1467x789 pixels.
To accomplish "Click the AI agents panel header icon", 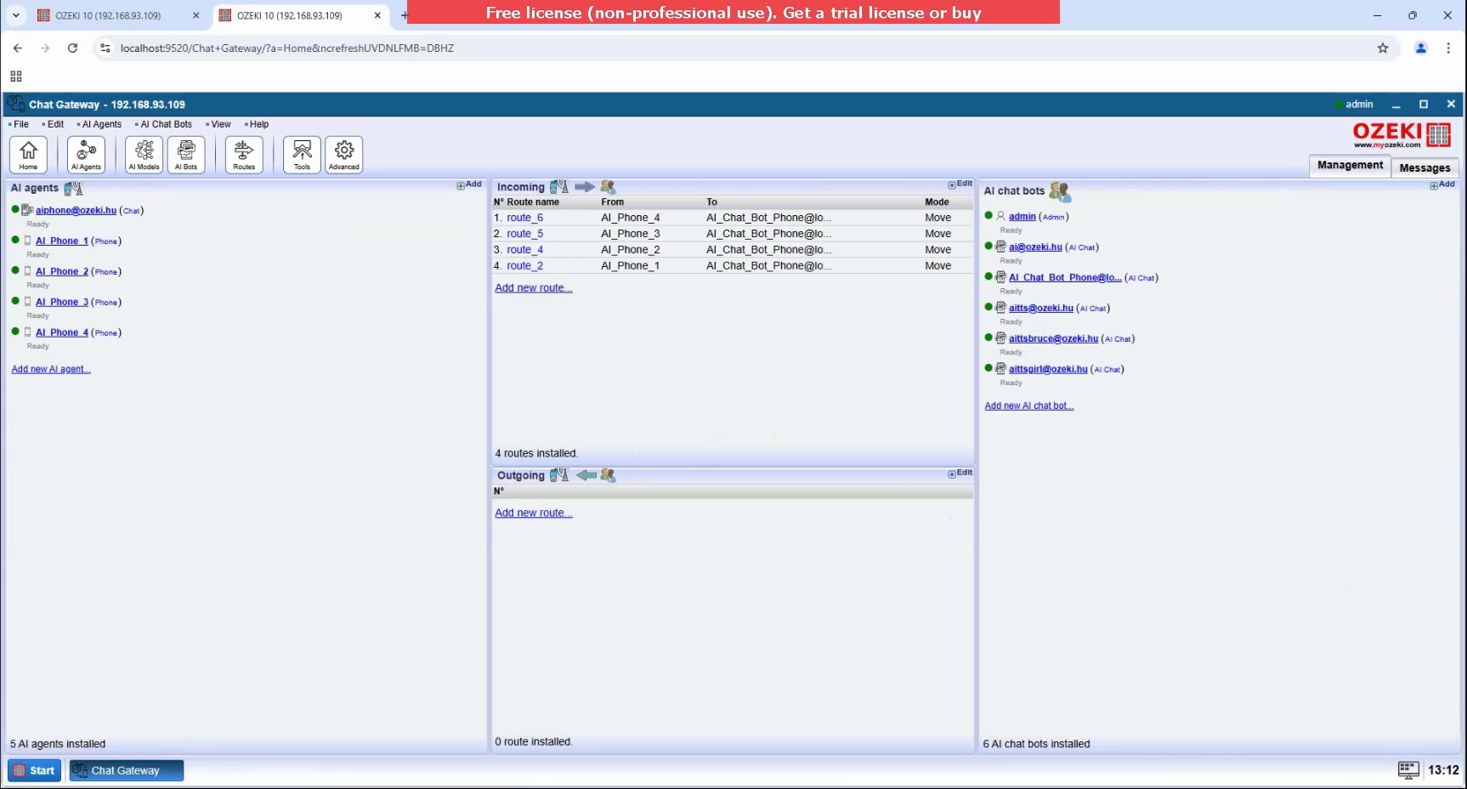I will (x=73, y=188).
